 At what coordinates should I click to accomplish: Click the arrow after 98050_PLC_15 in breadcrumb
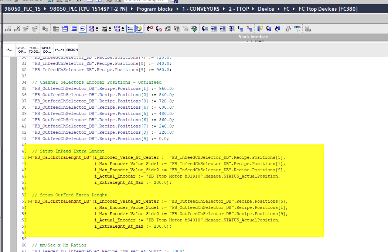point(45,9)
